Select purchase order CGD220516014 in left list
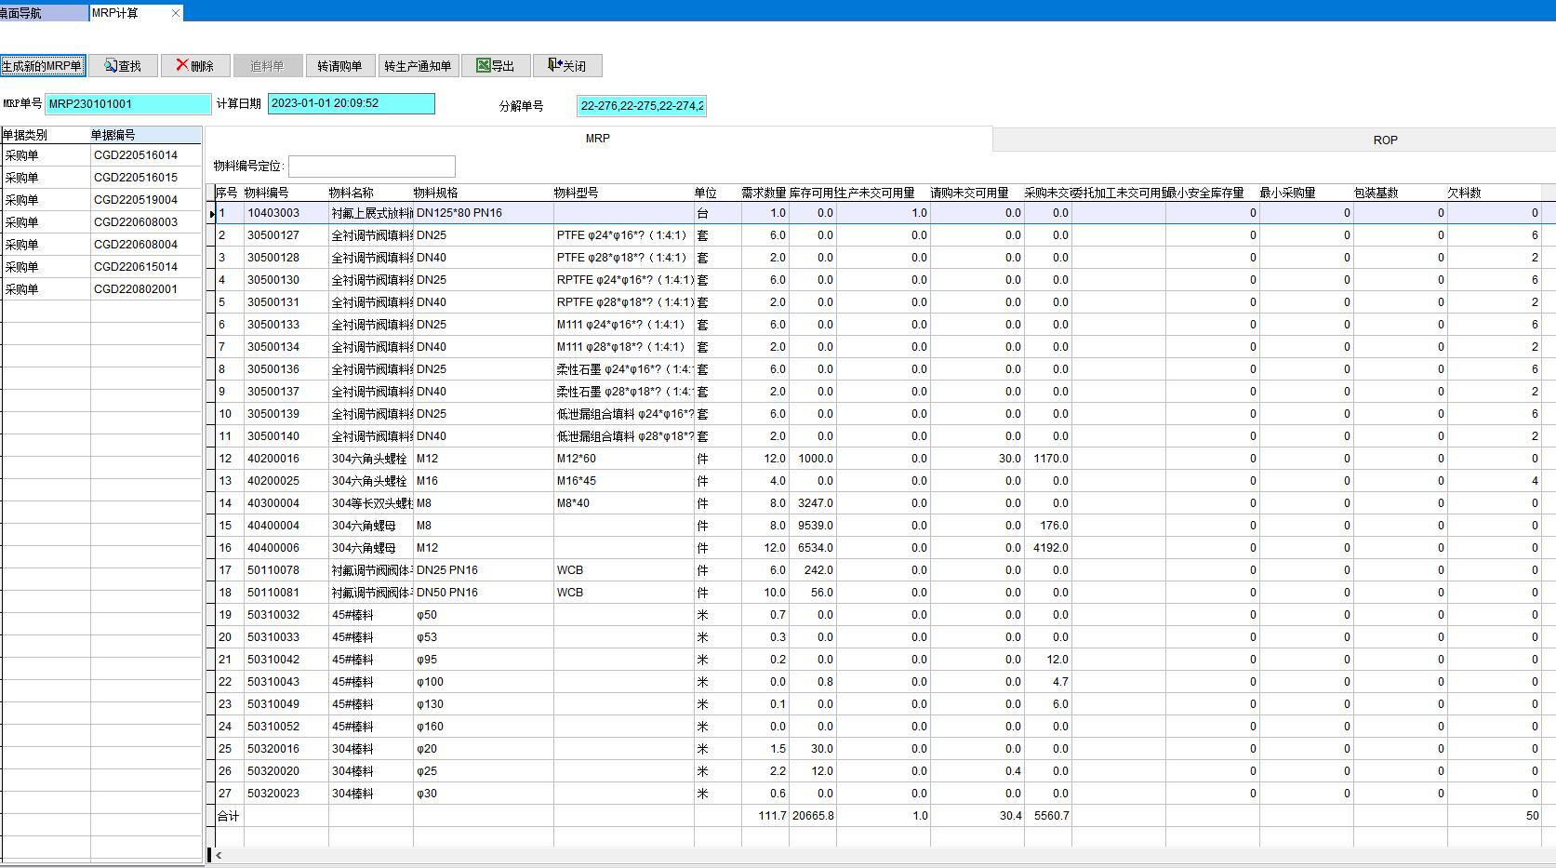The width and height of the screenshot is (1556, 868). click(136, 155)
